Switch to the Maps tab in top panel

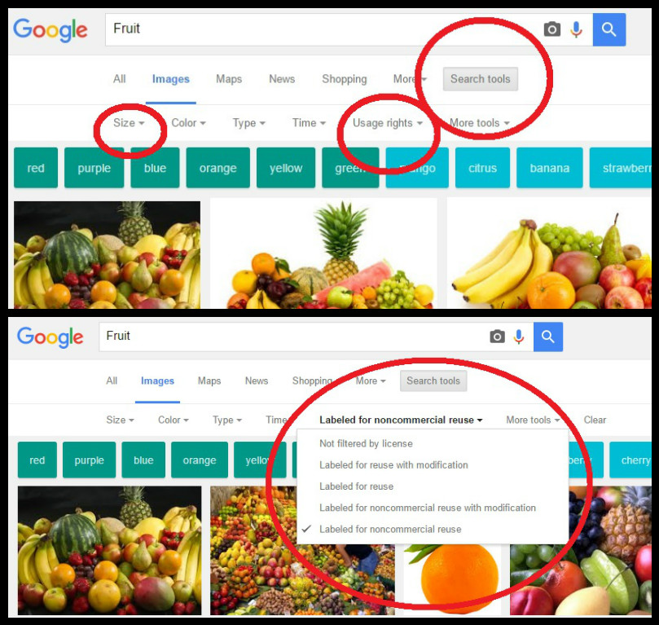(229, 79)
